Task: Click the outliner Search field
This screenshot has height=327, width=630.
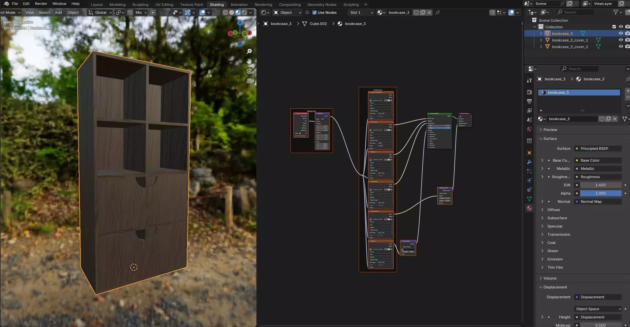Action: 575,12
